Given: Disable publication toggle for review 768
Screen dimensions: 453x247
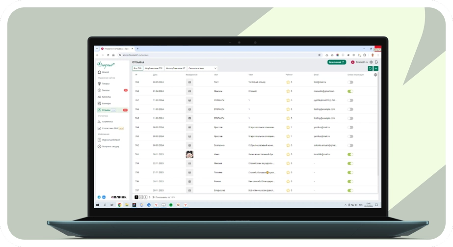Looking at the screenshot, I should tap(350, 91).
